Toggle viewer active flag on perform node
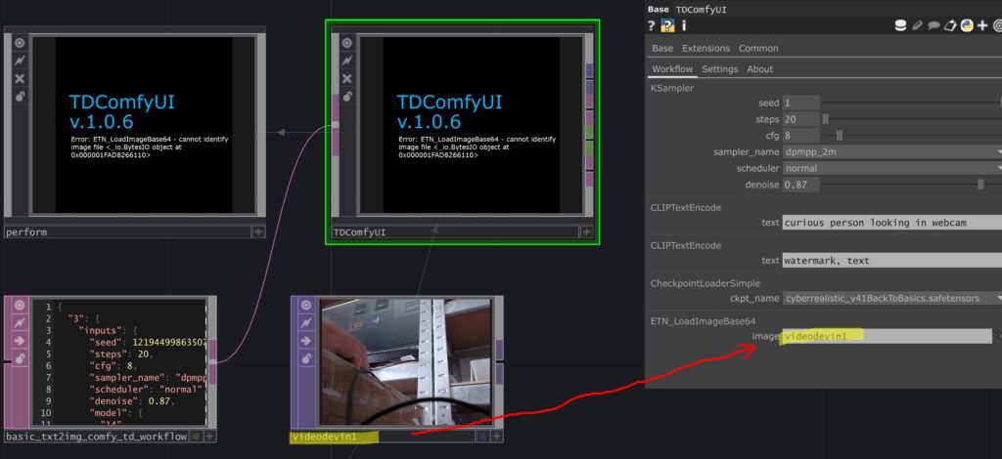The image size is (1002, 459). coord(20,43)
